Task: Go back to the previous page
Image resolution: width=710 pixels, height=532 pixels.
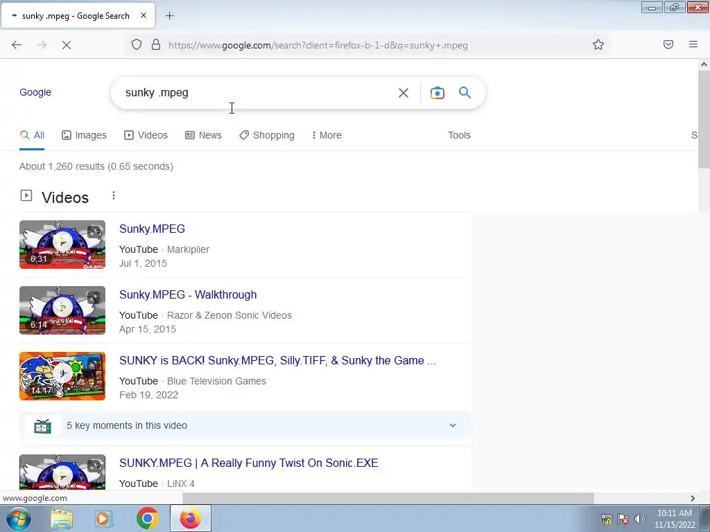Action: pyautogui.click(x=17, y=45)
